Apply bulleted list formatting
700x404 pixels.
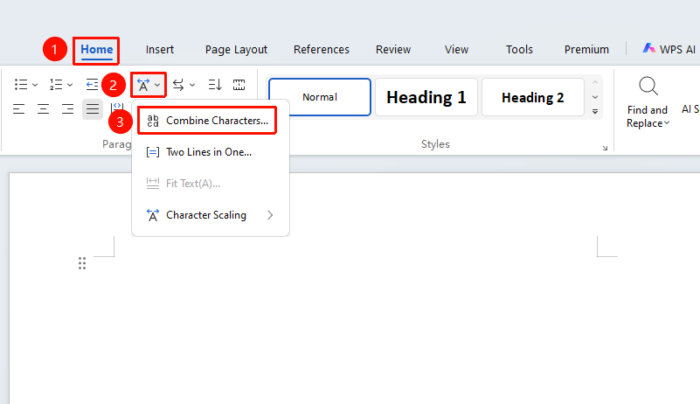(x=21, y=85)
